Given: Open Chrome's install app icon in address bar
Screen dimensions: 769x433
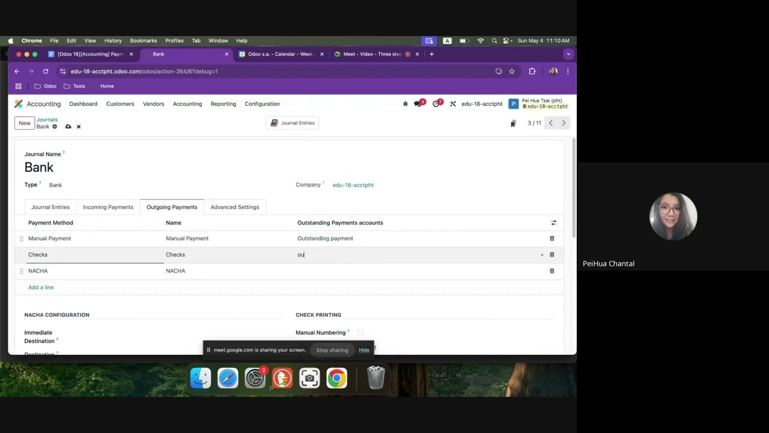Looking at the screenshot, I should 499,71.
